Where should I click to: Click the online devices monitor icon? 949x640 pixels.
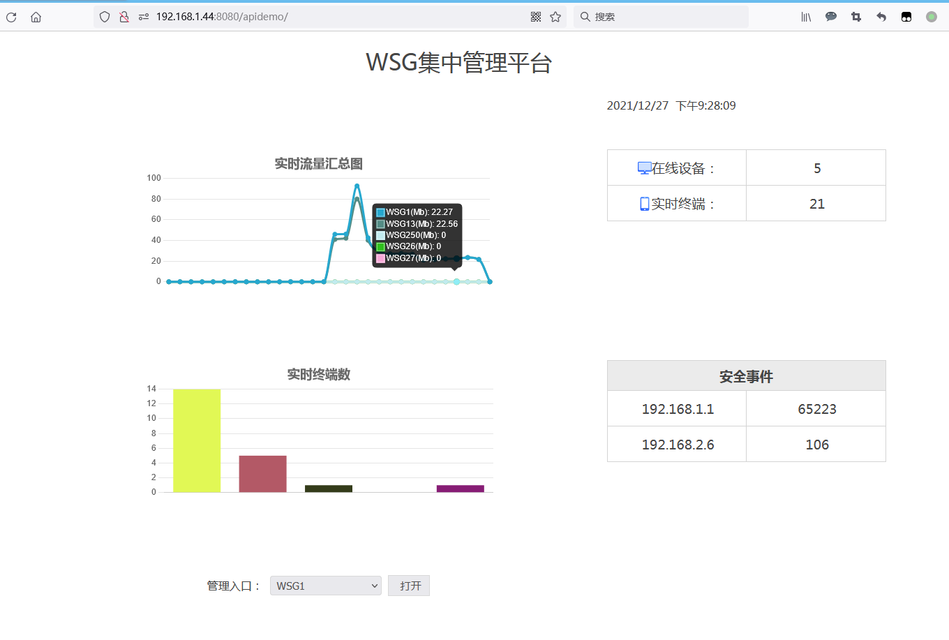click(x=644, y=168)
